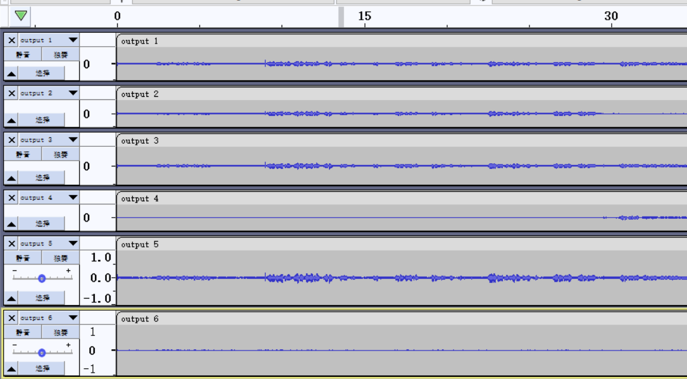Click the 选择 button on output 1 track
Screen dimensions: 687x379
tap(42, 73)
